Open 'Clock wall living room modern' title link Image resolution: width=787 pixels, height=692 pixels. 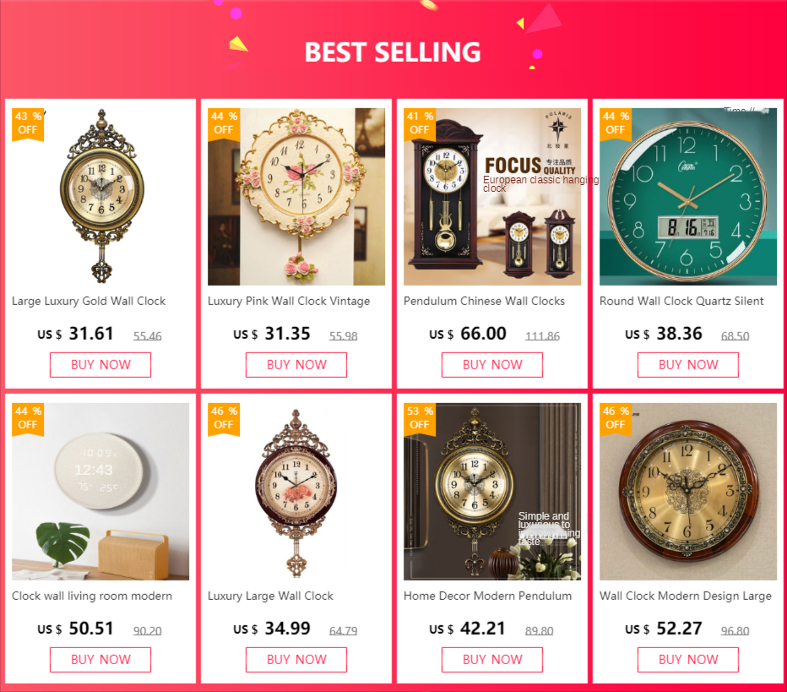92,596
